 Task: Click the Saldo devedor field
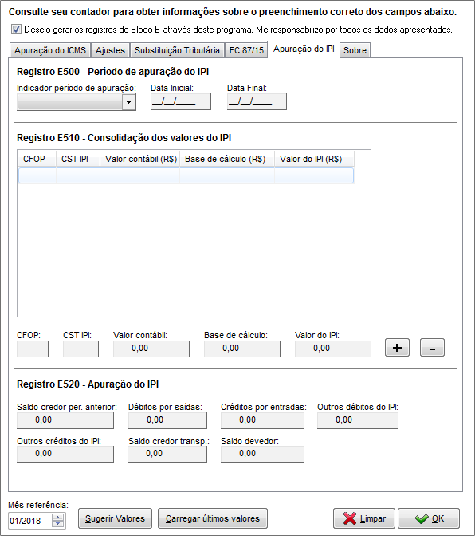(x=262, y=454)
